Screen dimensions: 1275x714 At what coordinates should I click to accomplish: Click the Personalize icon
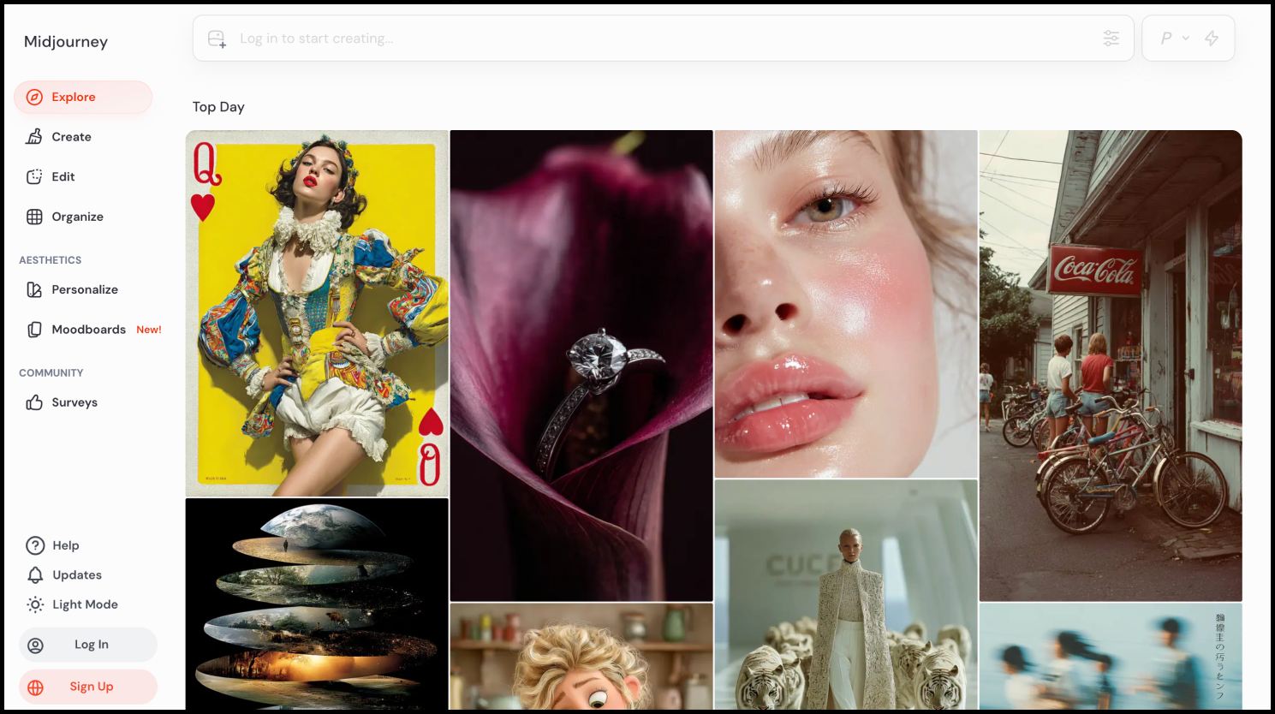click(34, 290)
